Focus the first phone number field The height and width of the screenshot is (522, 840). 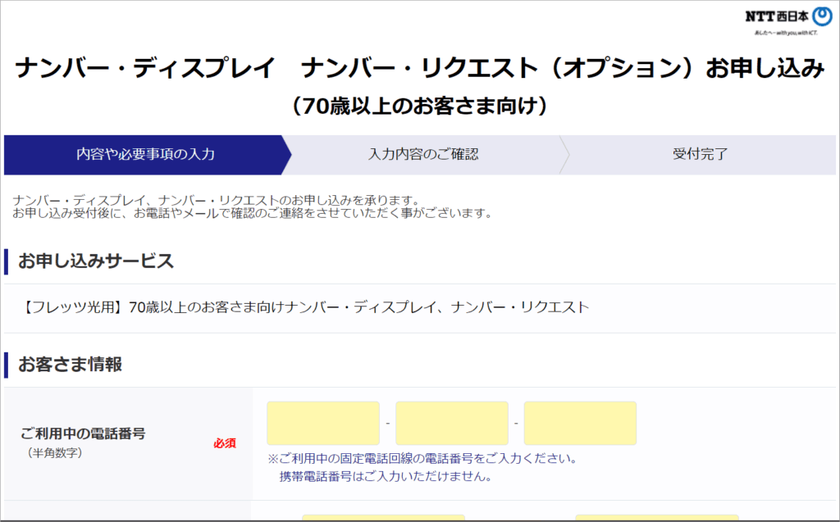[323, 423]
